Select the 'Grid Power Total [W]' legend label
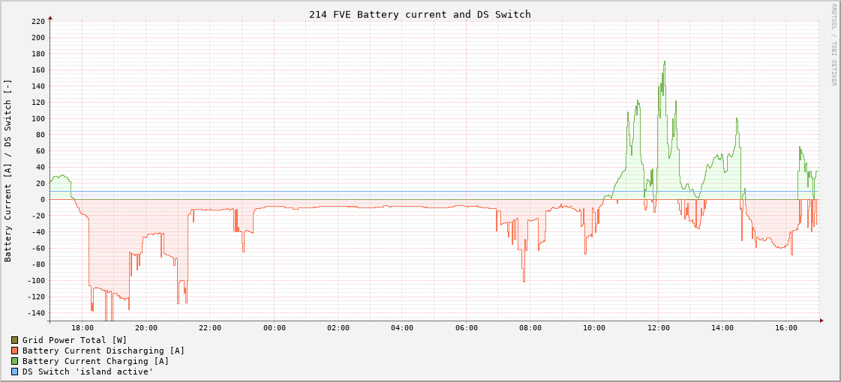 pos(74,340)
